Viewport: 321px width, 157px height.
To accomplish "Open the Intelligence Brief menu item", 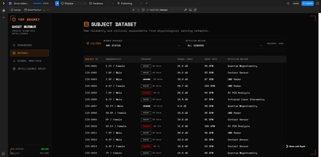I will pos(29,69).
